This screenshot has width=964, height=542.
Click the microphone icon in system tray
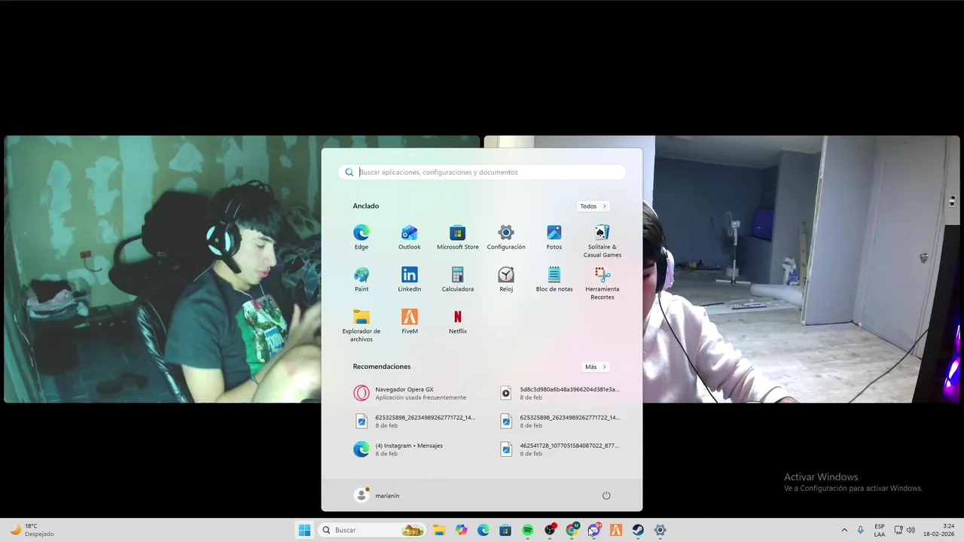point(861,530)
